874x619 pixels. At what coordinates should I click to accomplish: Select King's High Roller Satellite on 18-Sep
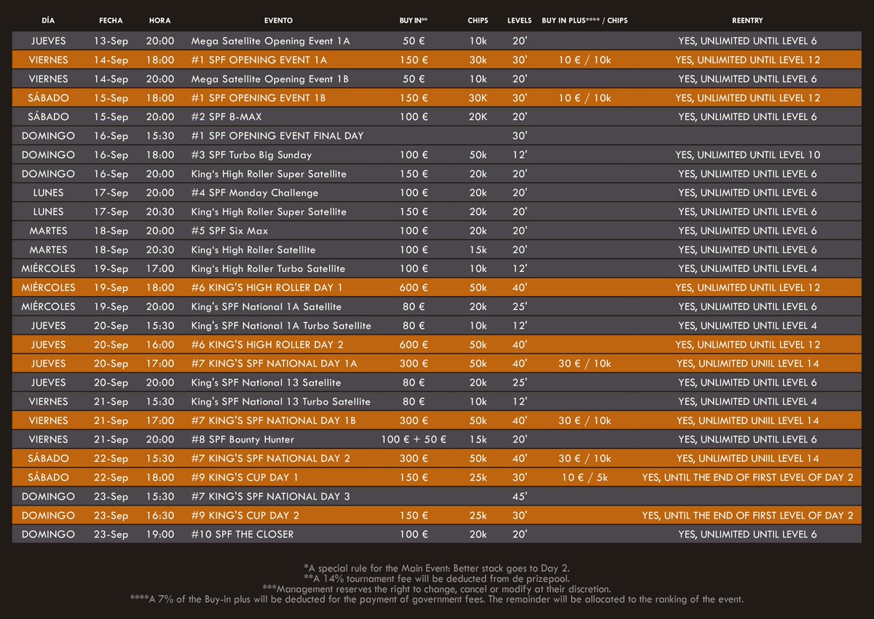(253, 249)
